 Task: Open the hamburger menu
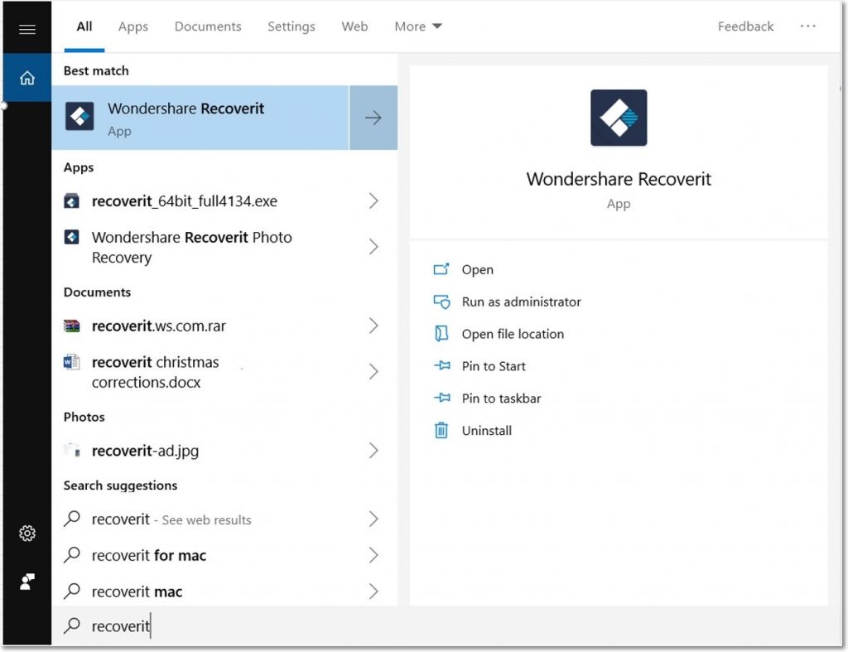pos(26,27)
